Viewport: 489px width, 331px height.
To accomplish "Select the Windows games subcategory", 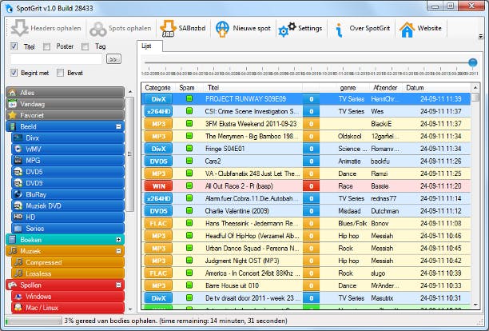I will 68,297.
